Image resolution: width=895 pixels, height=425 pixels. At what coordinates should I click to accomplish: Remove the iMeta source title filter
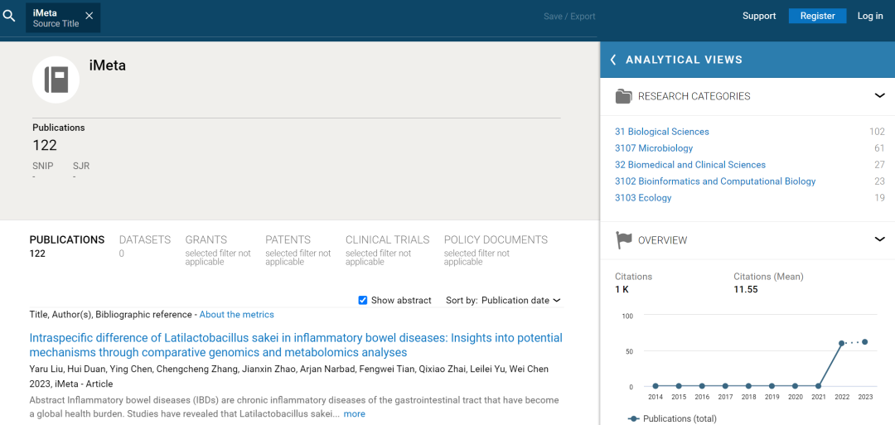pyautogui.click(x=89, y=16)
